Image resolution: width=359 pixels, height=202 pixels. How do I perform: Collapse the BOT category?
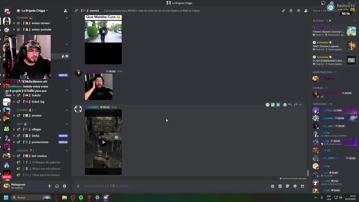[x=24, y=124]
